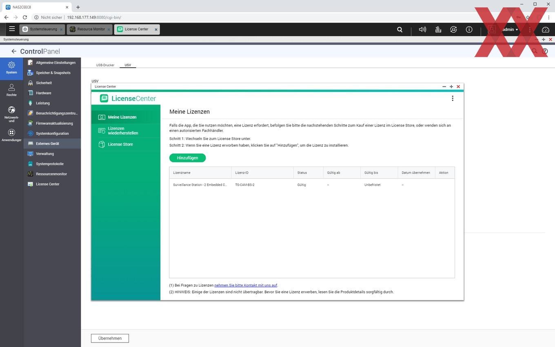Screen dimensions: 555x347
Task: Open Firmwareaktualisierung entry
Action: pos(52,123)
